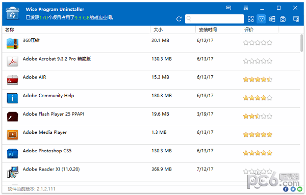Screen dimensions: 306x195
Task: Click inside the program search box
Action: 215,19
